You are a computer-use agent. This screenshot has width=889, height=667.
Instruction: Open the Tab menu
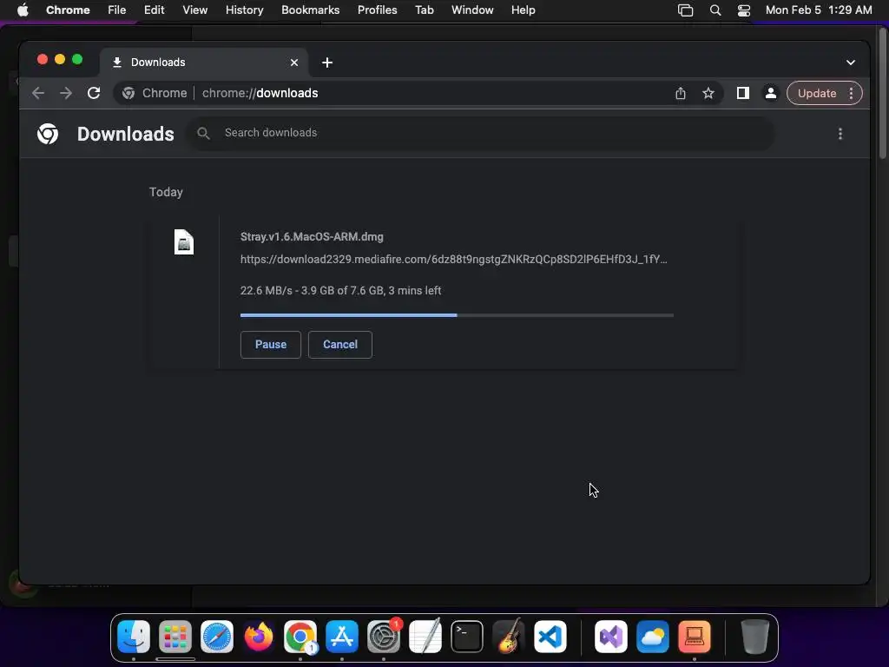[424, 10]
